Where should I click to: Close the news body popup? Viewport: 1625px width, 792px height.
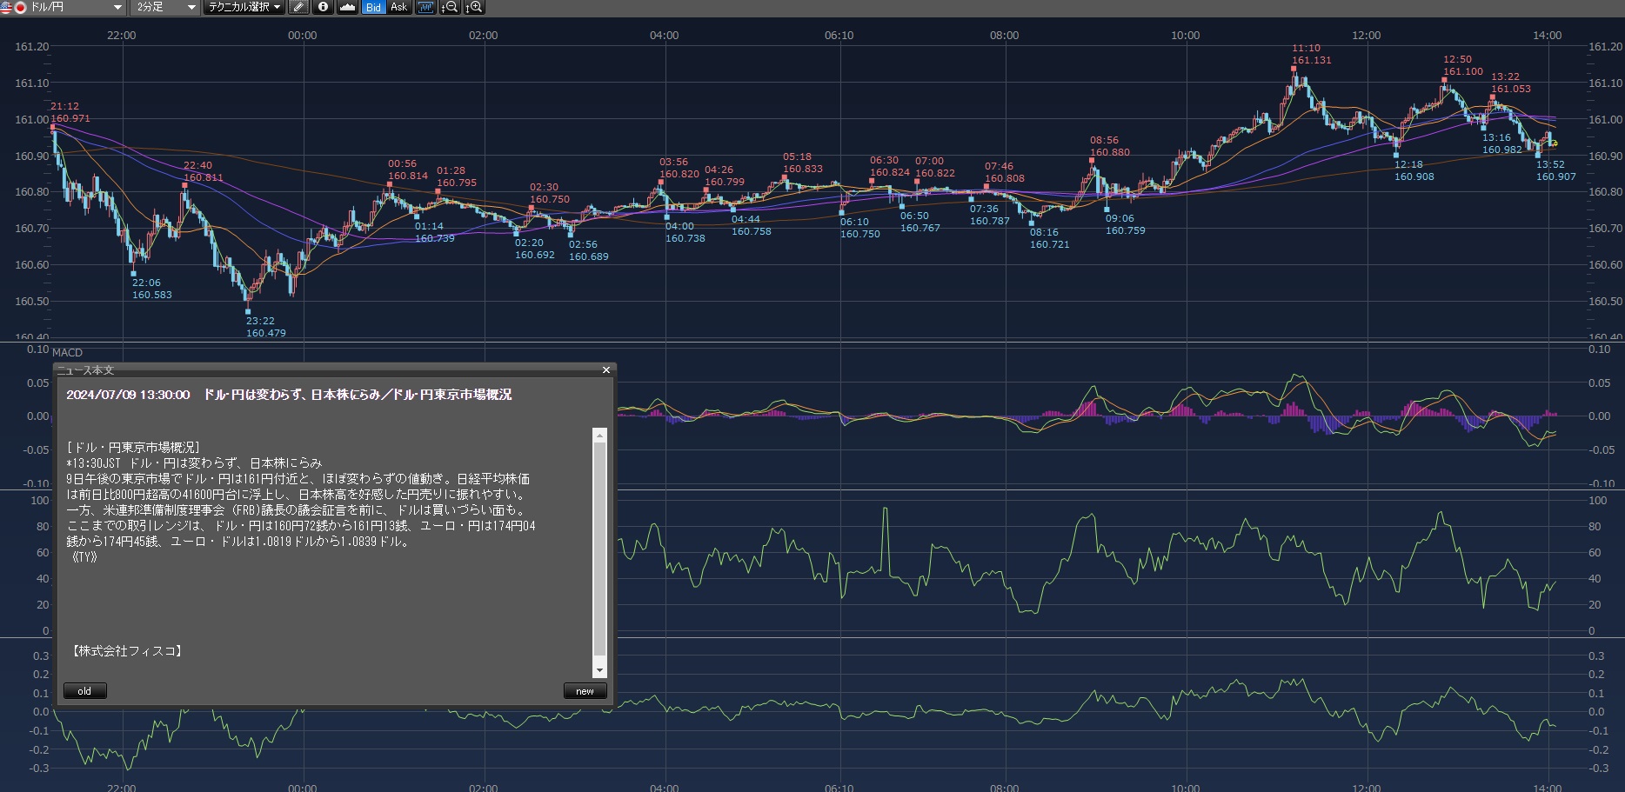(x=606, y=370)
